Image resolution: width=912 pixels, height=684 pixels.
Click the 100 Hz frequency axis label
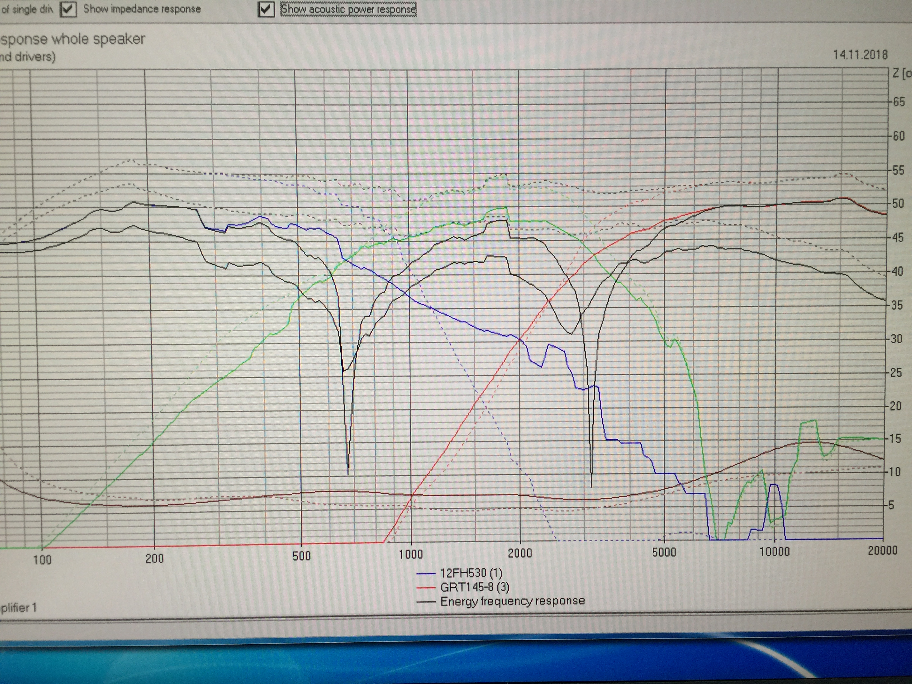click(x=42, y=560)
